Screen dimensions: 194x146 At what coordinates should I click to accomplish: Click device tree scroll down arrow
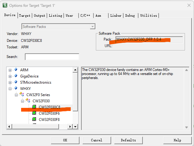pos(75,126)
